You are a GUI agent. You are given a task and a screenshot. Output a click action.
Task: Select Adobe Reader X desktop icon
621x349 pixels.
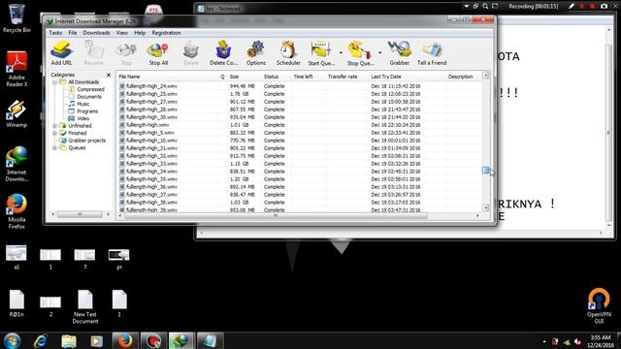click(16, 69)
